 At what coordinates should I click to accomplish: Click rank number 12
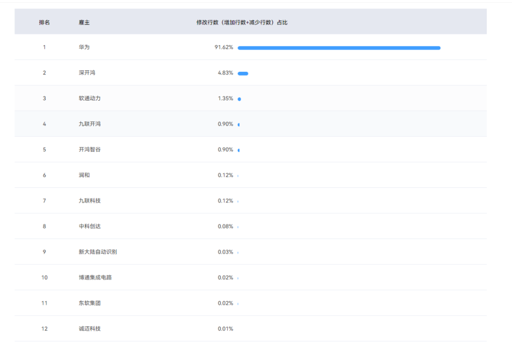pyautogui.click(x=44, y=329)
